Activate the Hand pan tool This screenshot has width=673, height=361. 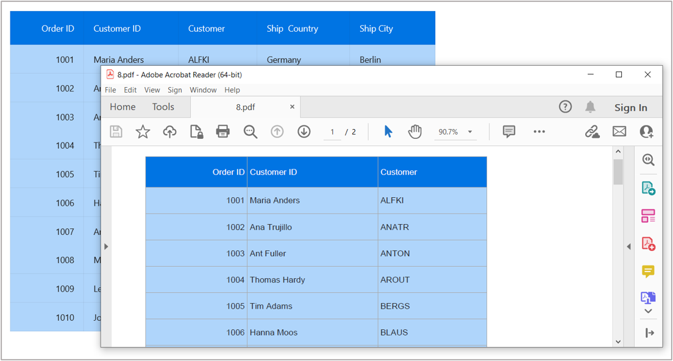point(415,131)
